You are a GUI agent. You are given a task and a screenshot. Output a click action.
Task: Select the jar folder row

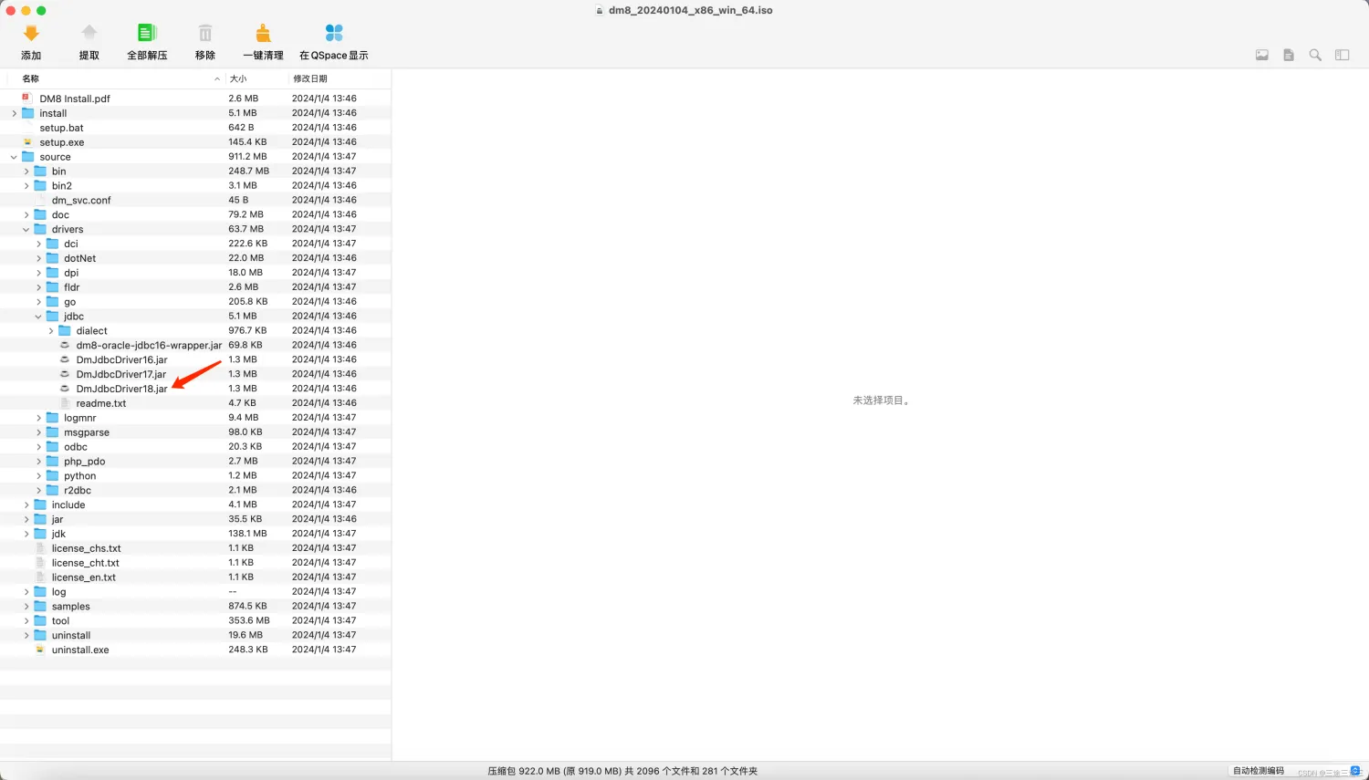[195, 519]
